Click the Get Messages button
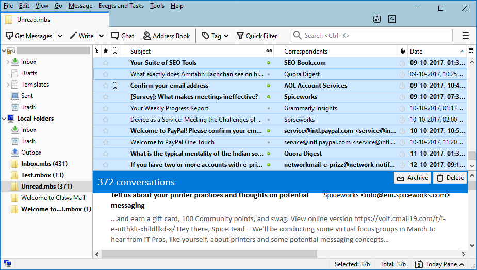This screenshot has width=477, height=270. click(x=29, y=36)
